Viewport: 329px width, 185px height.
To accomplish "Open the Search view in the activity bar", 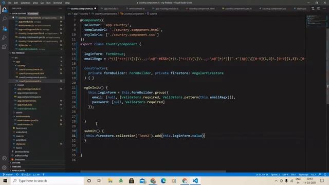I will pyautogui.click(x=4, y=19).
